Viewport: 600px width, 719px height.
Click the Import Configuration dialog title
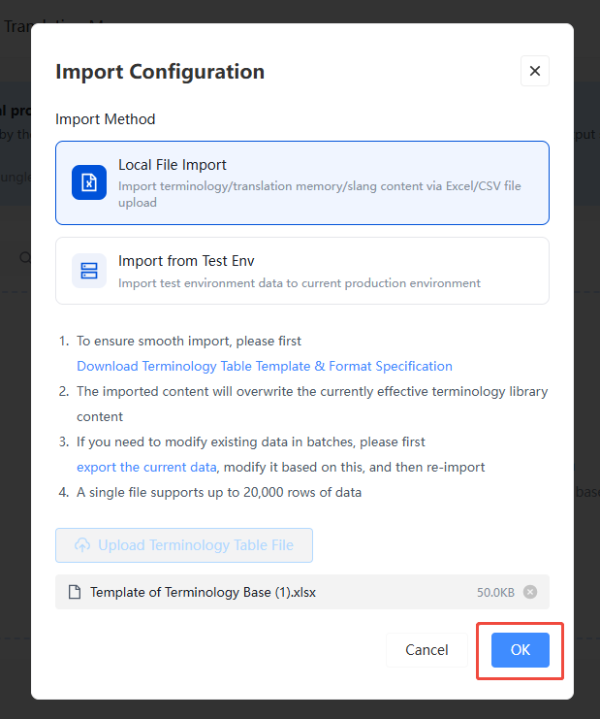pyautogui.click(x=160, y=72)
